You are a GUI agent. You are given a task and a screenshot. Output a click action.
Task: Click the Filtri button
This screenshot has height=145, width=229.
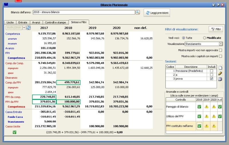(216, 29)
